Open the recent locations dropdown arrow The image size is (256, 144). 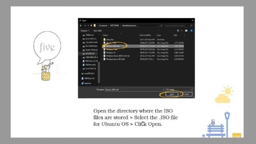tap(88, 26)
